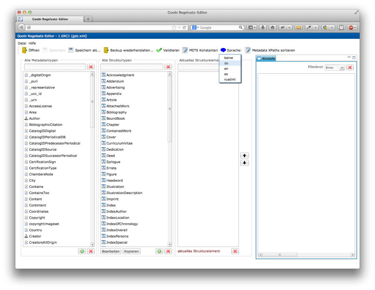This screenshot has height=290, width=375.
Task: Click the Alle Strukturtypen filter input
Action: click(x=132, y=67)
